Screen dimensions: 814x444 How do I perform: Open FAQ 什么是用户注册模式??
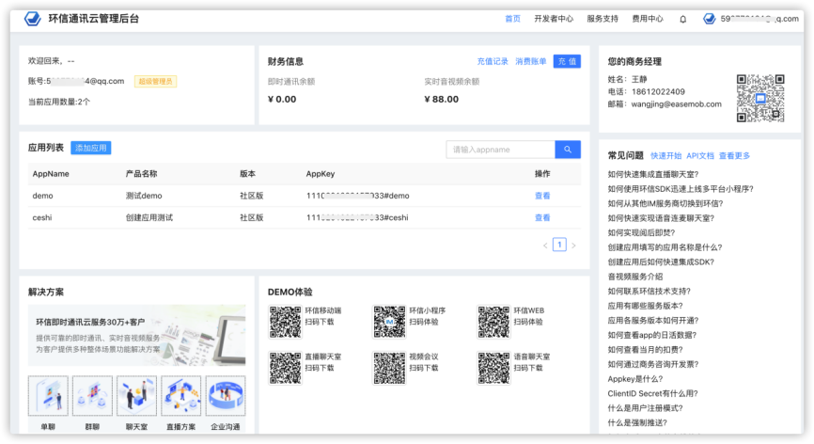click(646, 407)
